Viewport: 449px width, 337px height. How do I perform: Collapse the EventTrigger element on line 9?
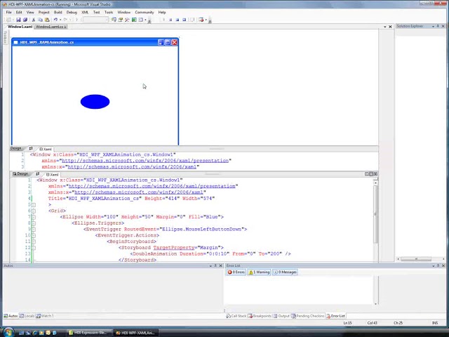coord(34,230)
